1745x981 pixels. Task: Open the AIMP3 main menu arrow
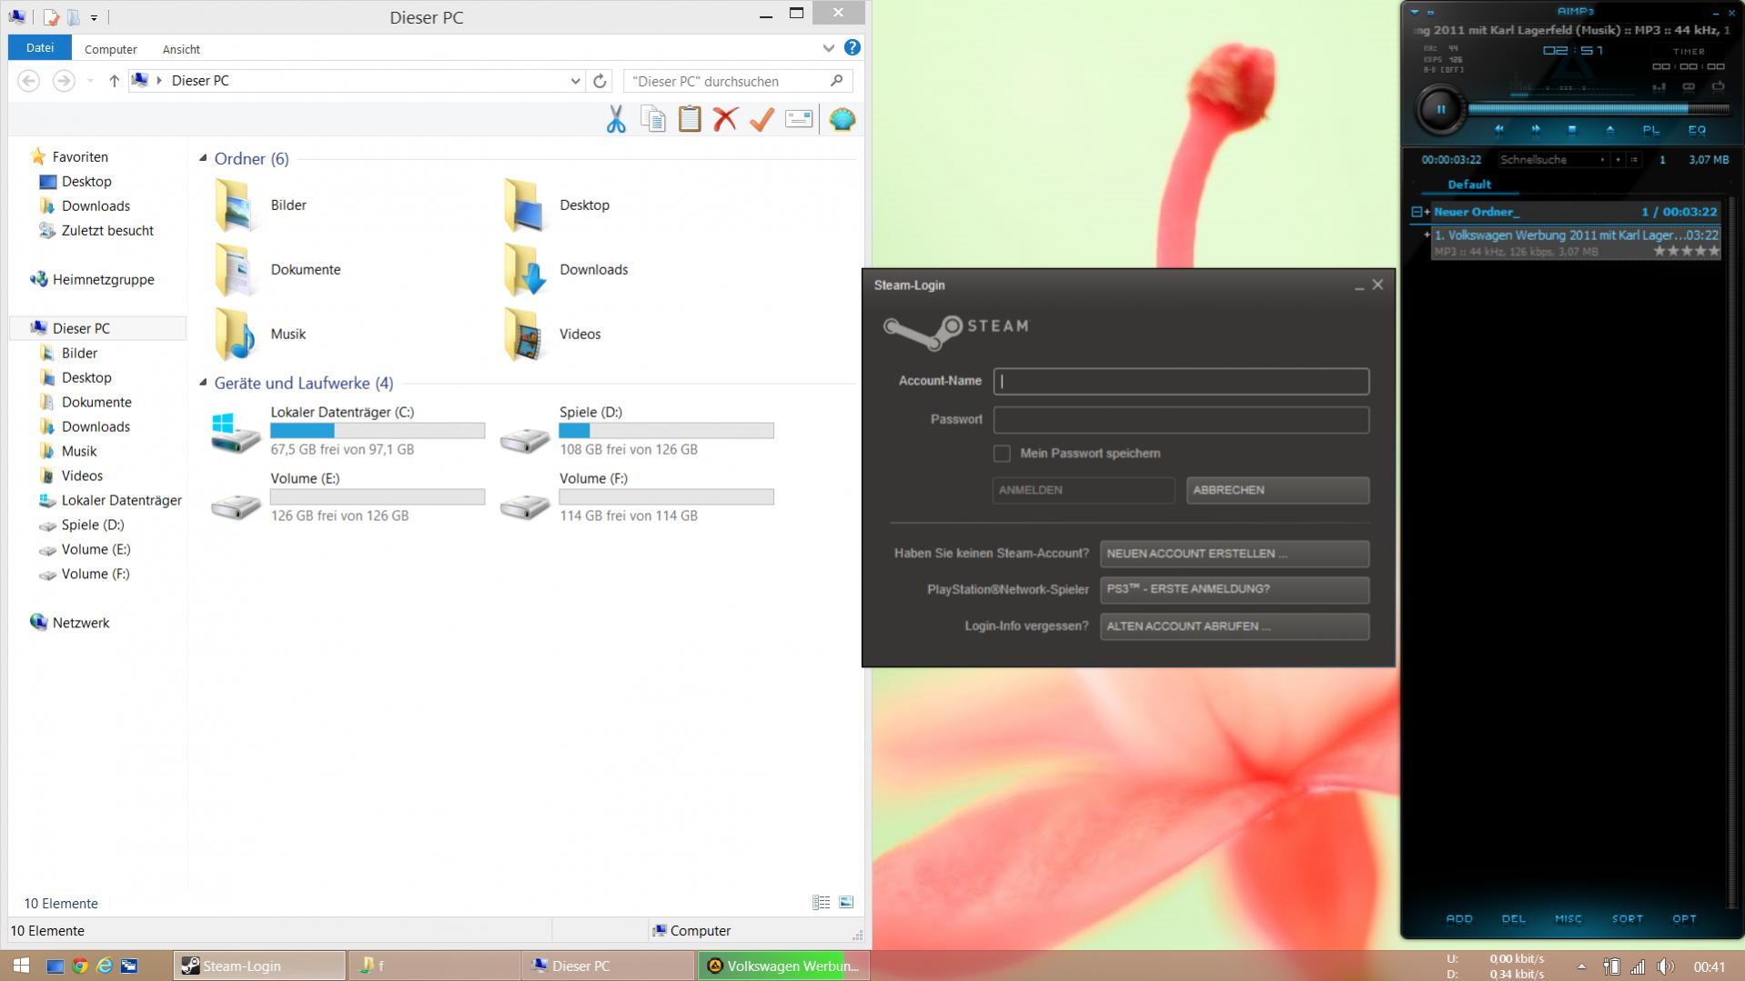[x=1414, y=12]
